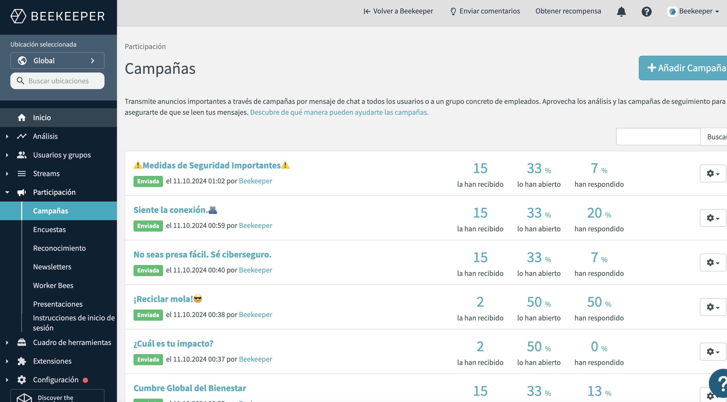The height and width of the screenshot is (402, 727).
Task: Collapse the Participación section
Action: tap(7, 192)
